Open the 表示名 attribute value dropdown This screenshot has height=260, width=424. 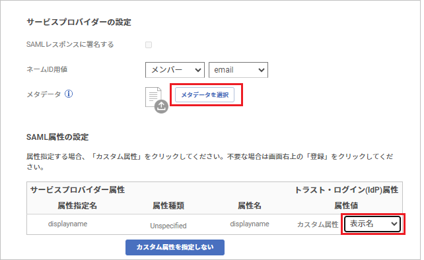tap(372, 224)
